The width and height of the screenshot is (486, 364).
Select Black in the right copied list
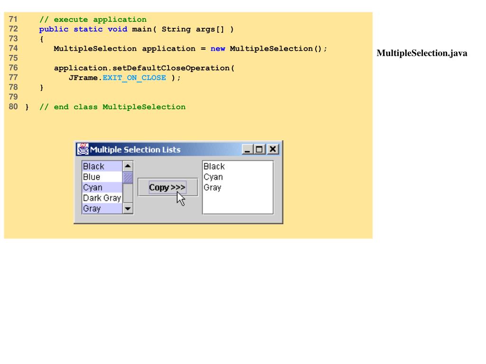coord(238,166)
